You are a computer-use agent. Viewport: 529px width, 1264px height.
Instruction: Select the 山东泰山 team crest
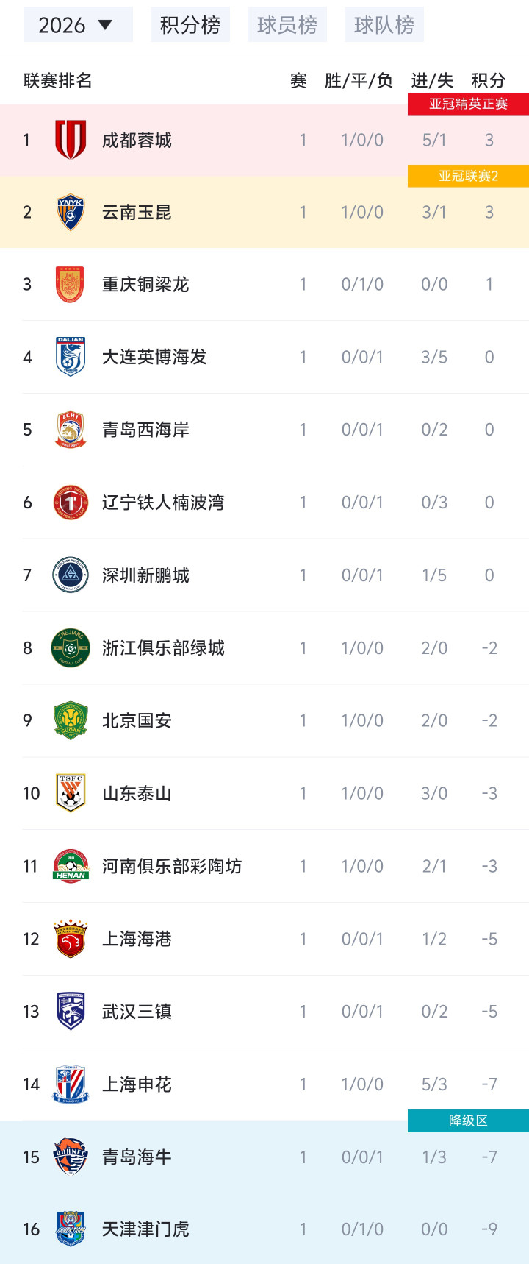click(71, 793)
